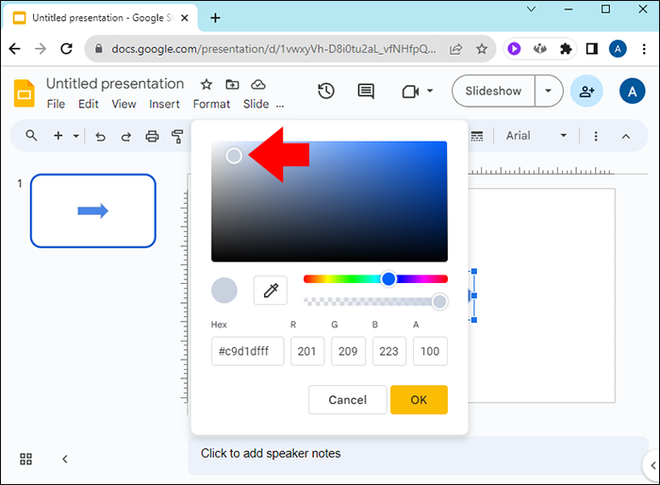
Task: Open the Edit menu
Action: click(x=89, y=104)
